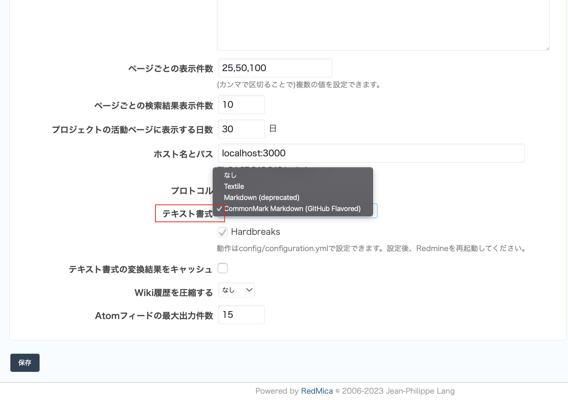Click the 保存 button to save settings

[x=24, y=363]
